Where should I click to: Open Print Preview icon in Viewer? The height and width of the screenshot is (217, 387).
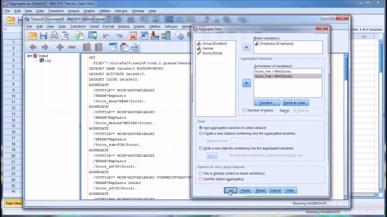coord(65,36)
